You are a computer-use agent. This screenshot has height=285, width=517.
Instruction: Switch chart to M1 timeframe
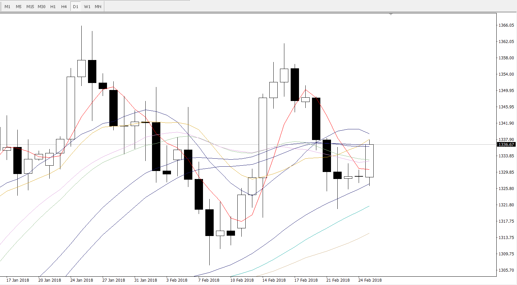coord(7,7)
